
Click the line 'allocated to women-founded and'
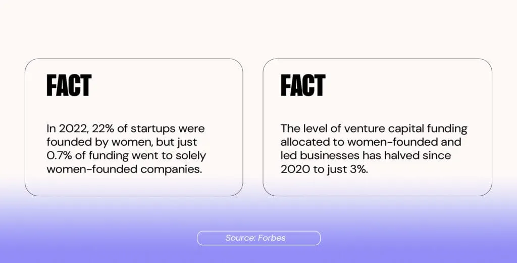click(x=371, y=142)
